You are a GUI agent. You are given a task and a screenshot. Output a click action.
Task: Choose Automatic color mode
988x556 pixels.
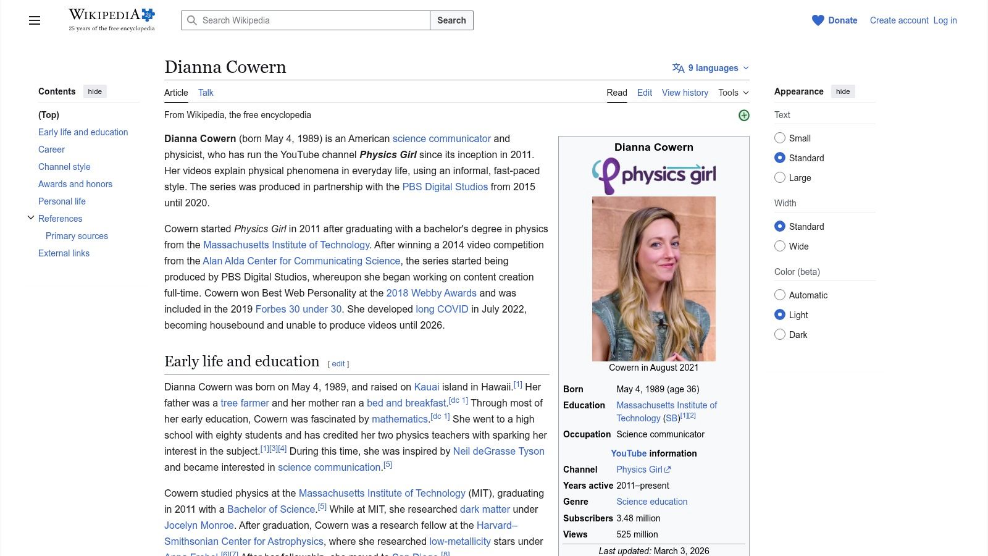click(x=780, y=295)
